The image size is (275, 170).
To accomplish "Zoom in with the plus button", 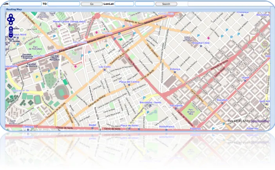I will 11,29.
